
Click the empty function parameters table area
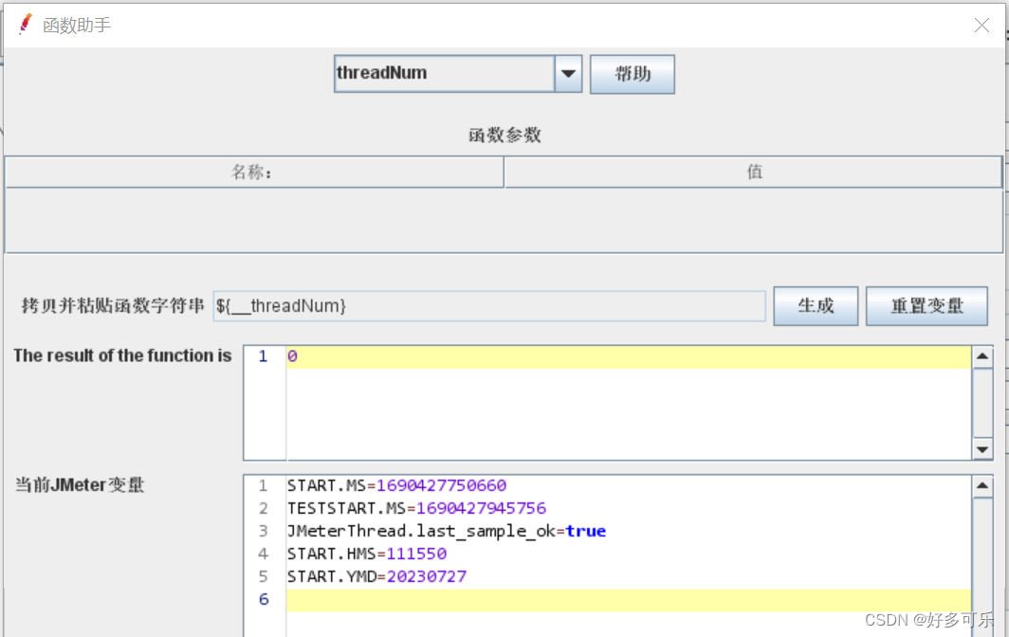pos(504,220)
